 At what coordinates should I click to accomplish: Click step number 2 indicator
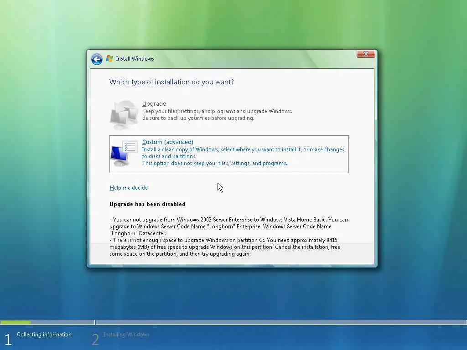point(95,340)
